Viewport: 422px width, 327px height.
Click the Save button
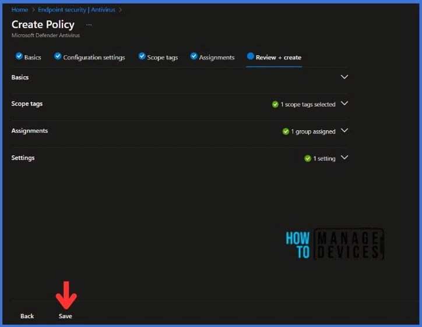(x=65, y=316)
